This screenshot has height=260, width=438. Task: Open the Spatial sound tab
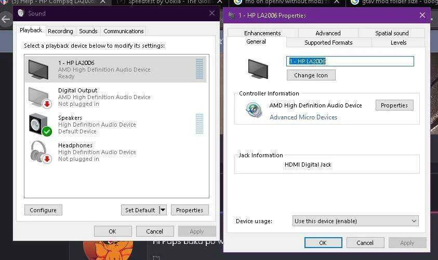click(x=392, y=33)
